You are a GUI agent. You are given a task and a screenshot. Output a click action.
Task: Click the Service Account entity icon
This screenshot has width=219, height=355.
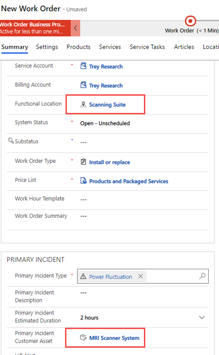pos(83,66)
